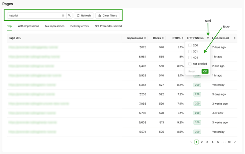Sort by Impressions column arrows

coord(145,38)
